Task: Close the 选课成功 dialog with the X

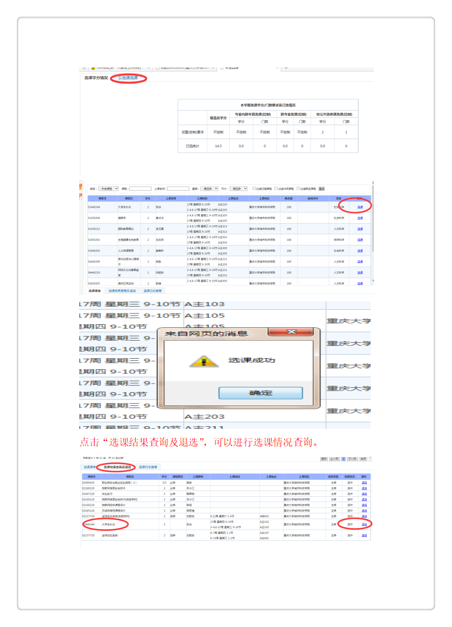Action: (291, 332)
